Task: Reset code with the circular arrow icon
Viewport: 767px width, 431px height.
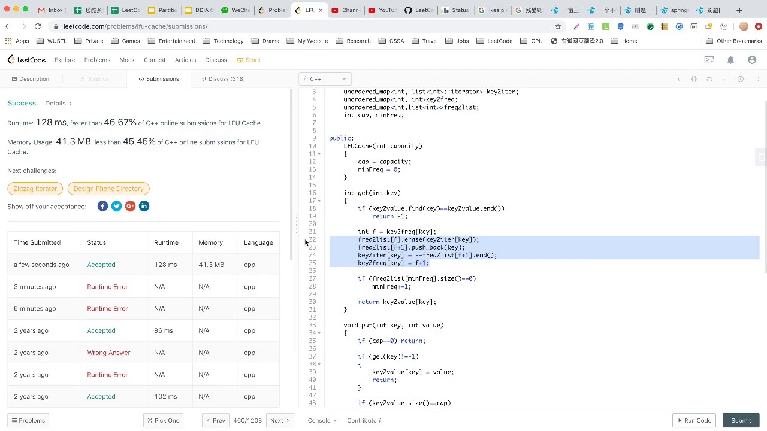Action: click(709, 79)
